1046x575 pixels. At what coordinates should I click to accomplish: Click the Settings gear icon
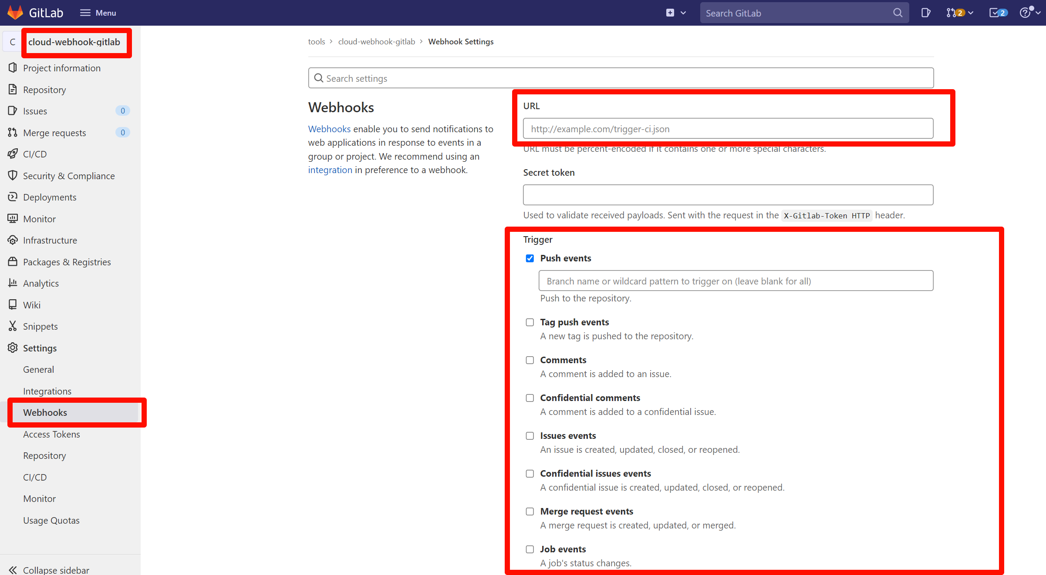click(x=13, y=348)
